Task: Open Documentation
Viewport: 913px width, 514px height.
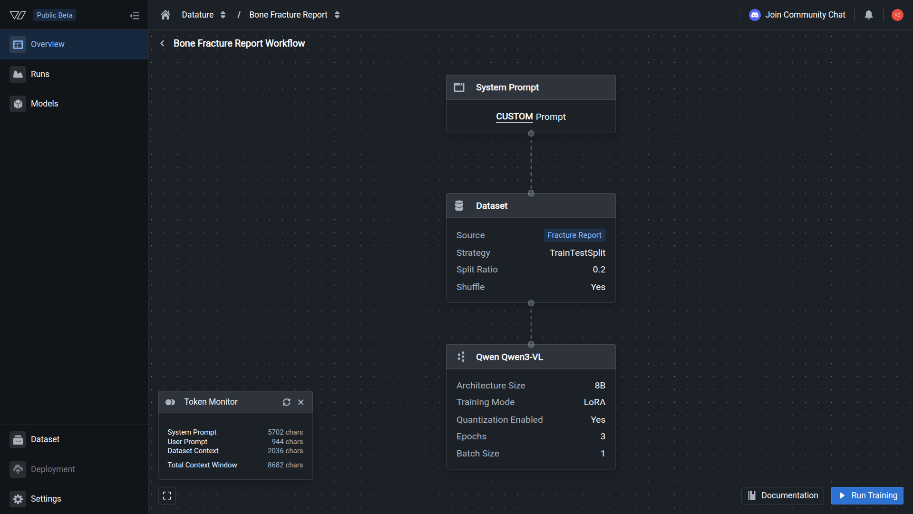Action: click(783, 495)
